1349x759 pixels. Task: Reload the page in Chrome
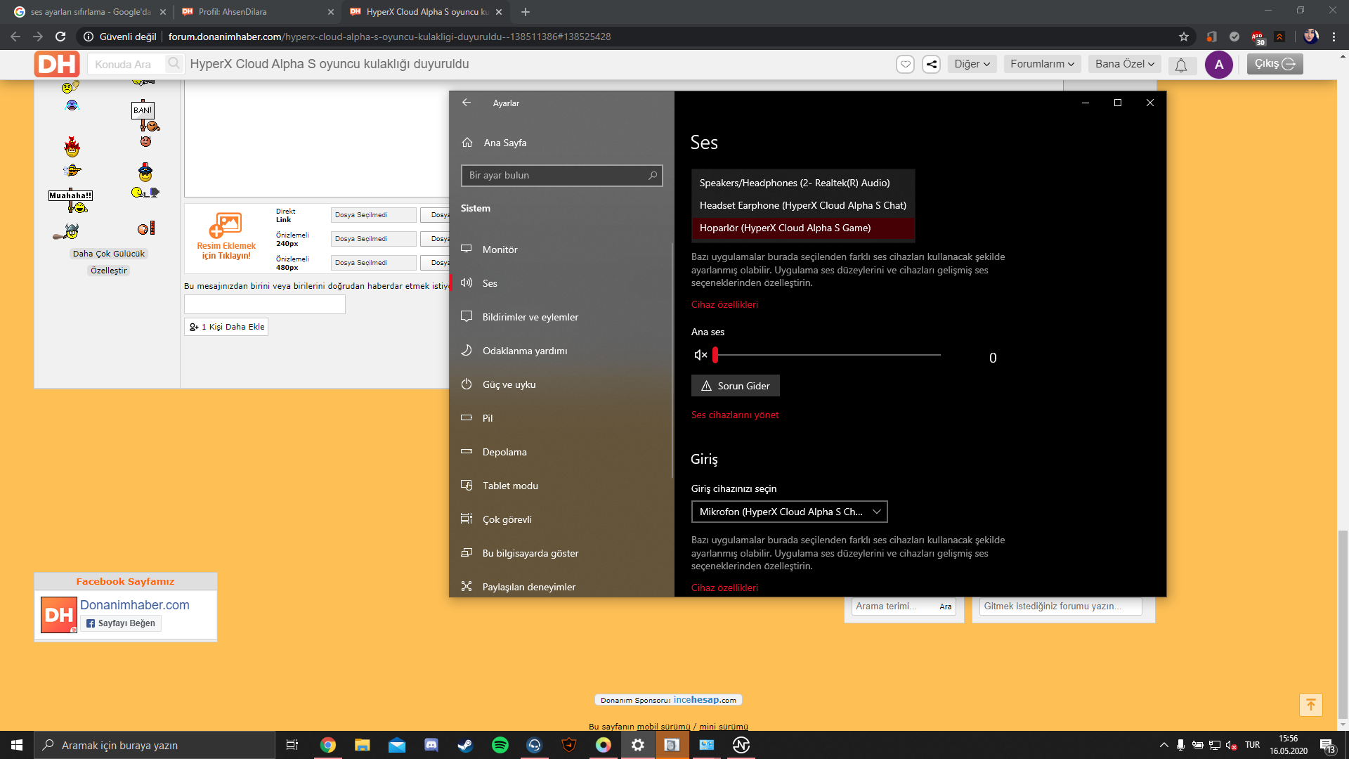60,37
